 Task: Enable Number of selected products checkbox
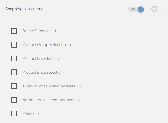pos(14,100)
